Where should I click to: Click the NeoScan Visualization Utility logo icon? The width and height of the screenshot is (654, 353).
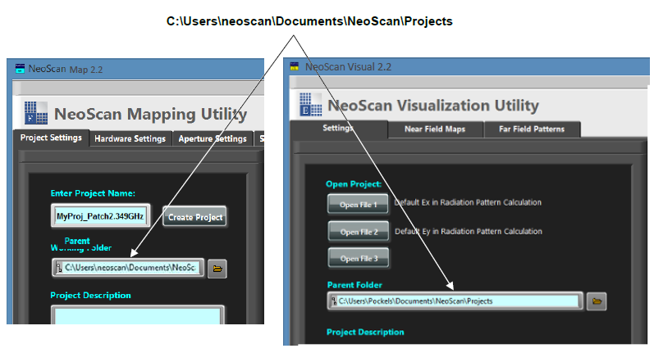(x=311, y=105)
